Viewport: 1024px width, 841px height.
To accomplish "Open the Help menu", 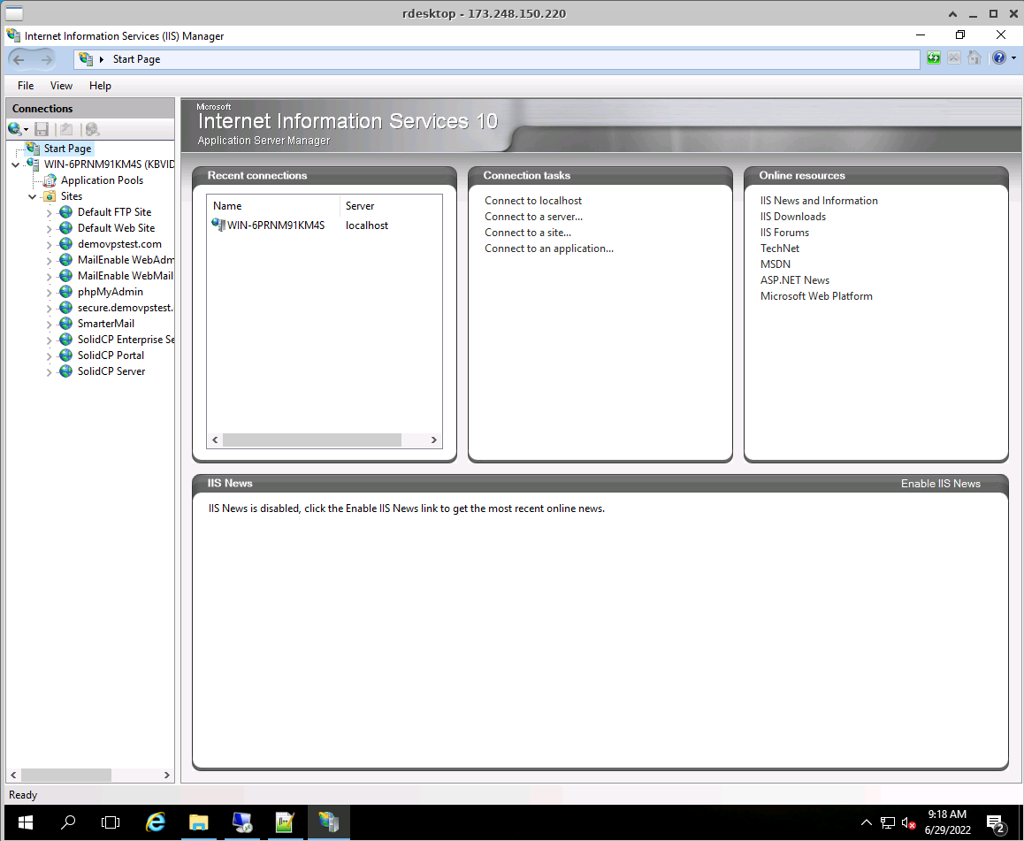I will pyautogui.click(x=100, y=86).
